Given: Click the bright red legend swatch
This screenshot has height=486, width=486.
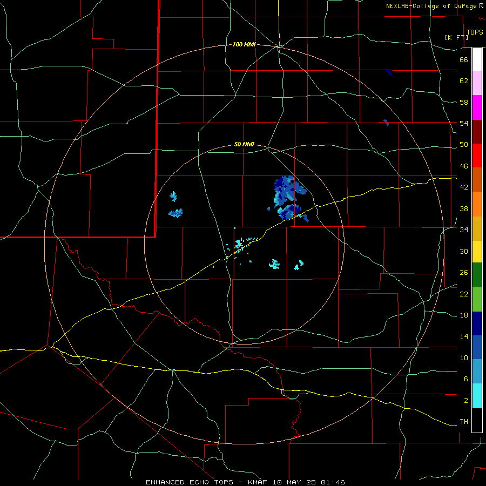Looking at the screenshot, I should [477, 156].
